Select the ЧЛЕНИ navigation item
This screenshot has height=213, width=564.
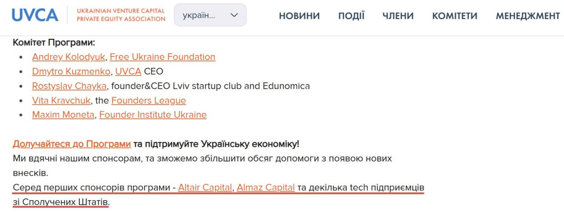coord(398,16)
